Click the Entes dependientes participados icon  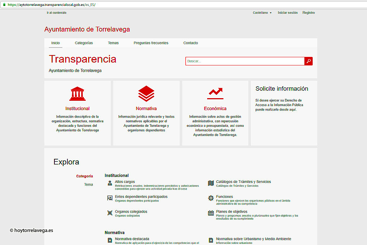[110, 198]
